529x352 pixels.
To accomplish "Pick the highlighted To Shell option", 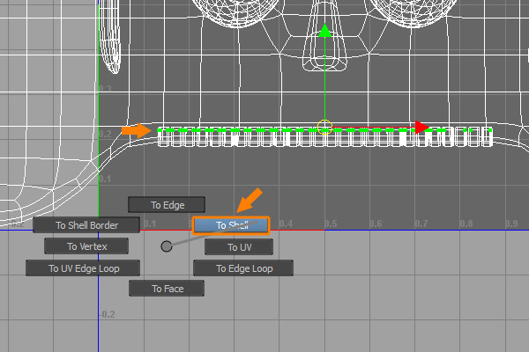I will point(231,225).
